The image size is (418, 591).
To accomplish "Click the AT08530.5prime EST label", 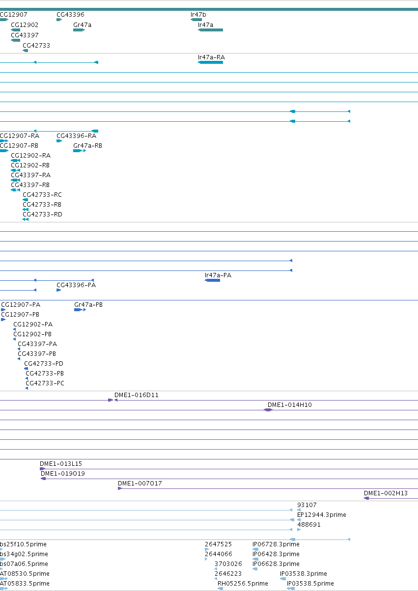I will click(x=25, y=573).
